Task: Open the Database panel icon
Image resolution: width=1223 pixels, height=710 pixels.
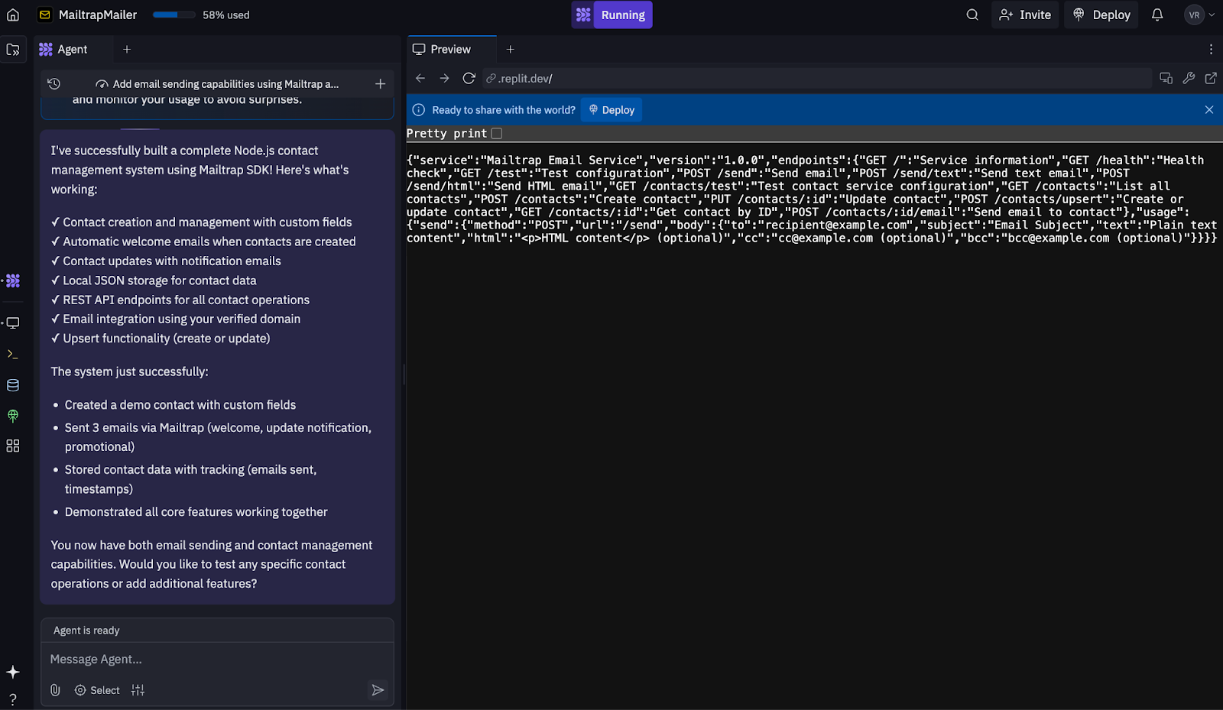Action: coord(12,384)
